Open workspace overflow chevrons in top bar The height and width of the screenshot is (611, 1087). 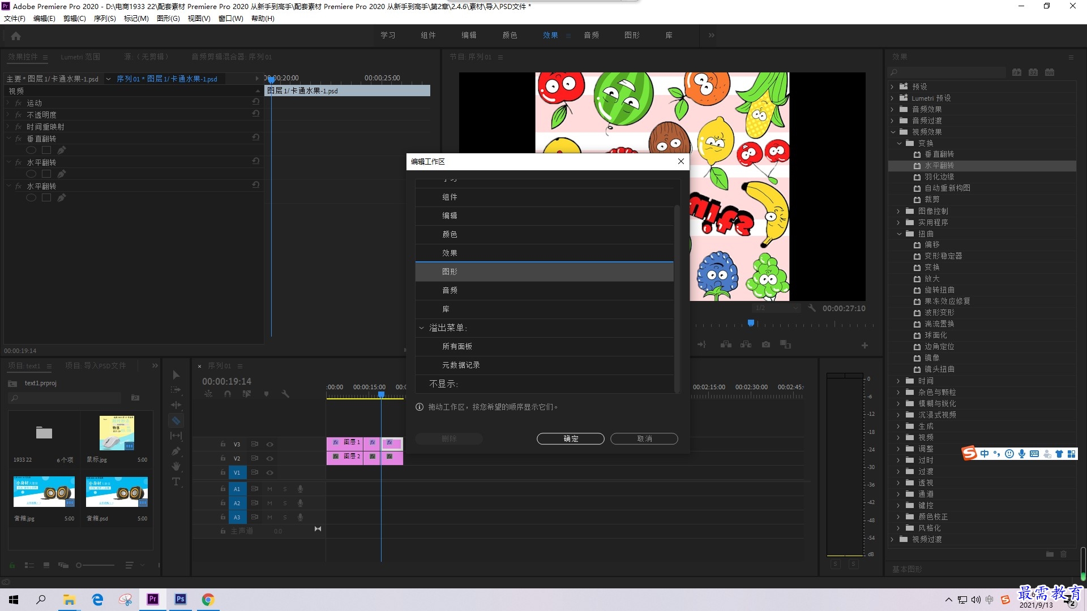[711, 35]
